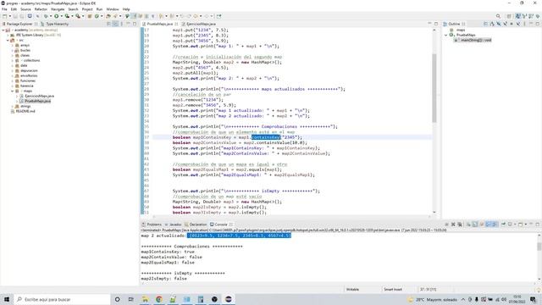Click the Open Console icon

520,225
